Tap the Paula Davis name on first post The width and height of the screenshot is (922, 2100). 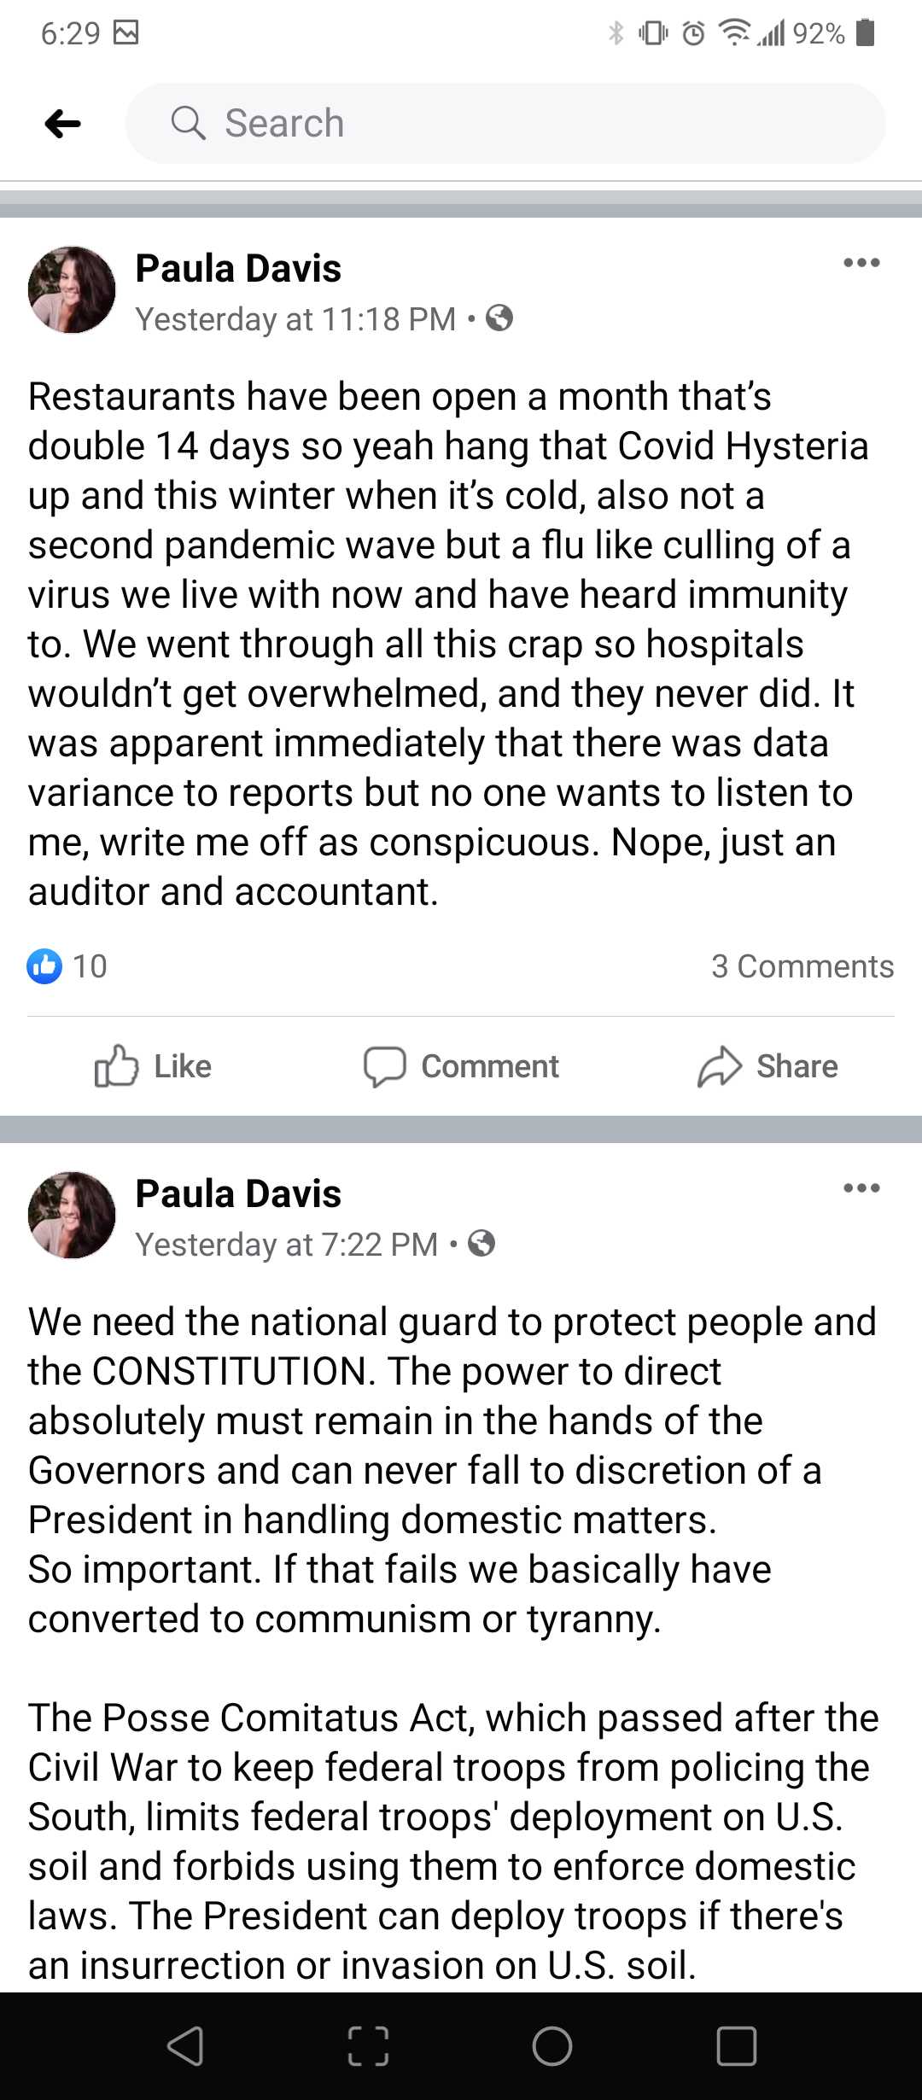point(238,268)
